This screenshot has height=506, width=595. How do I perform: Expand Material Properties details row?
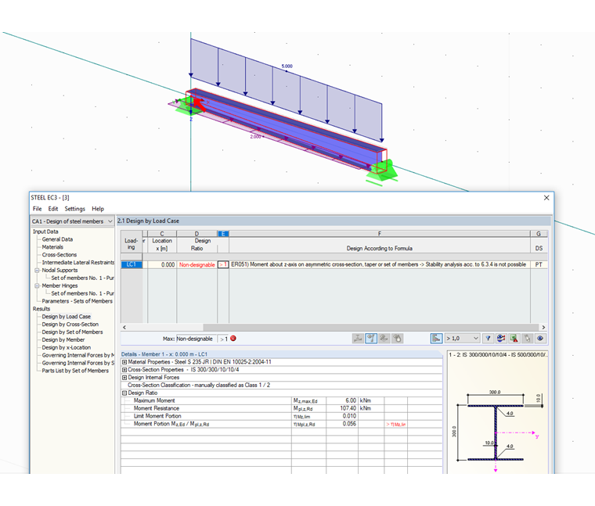(x=124, y=362)
